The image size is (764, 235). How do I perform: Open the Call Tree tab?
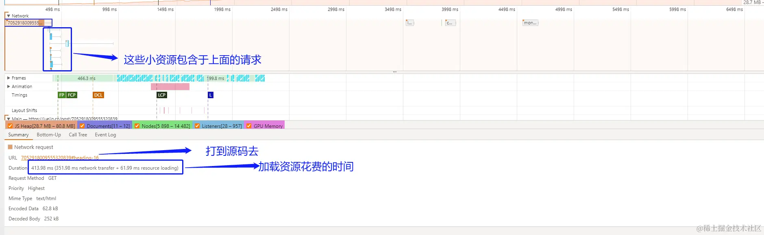click(78, 135)
